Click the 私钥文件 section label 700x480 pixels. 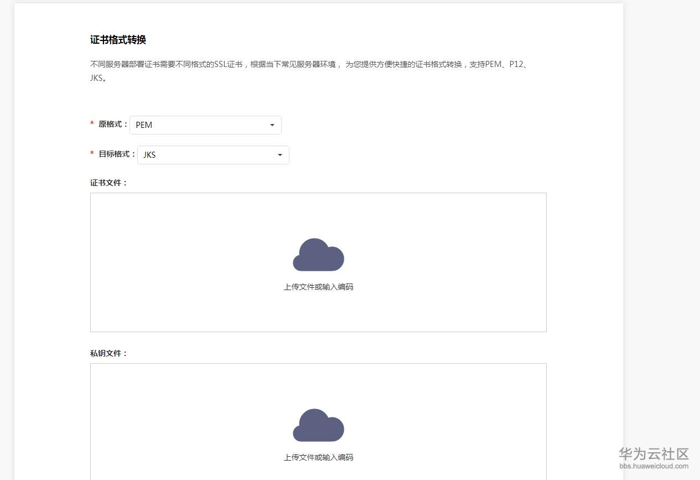click(109, 353)
